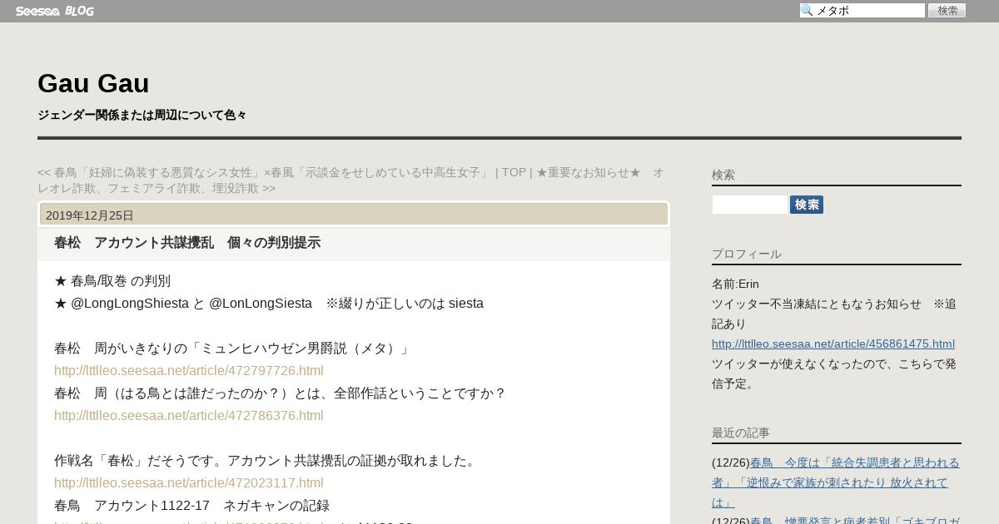The image size is (999, 524).
Task: Open profile link ending in 456861475.html
Action: point(833,344)
